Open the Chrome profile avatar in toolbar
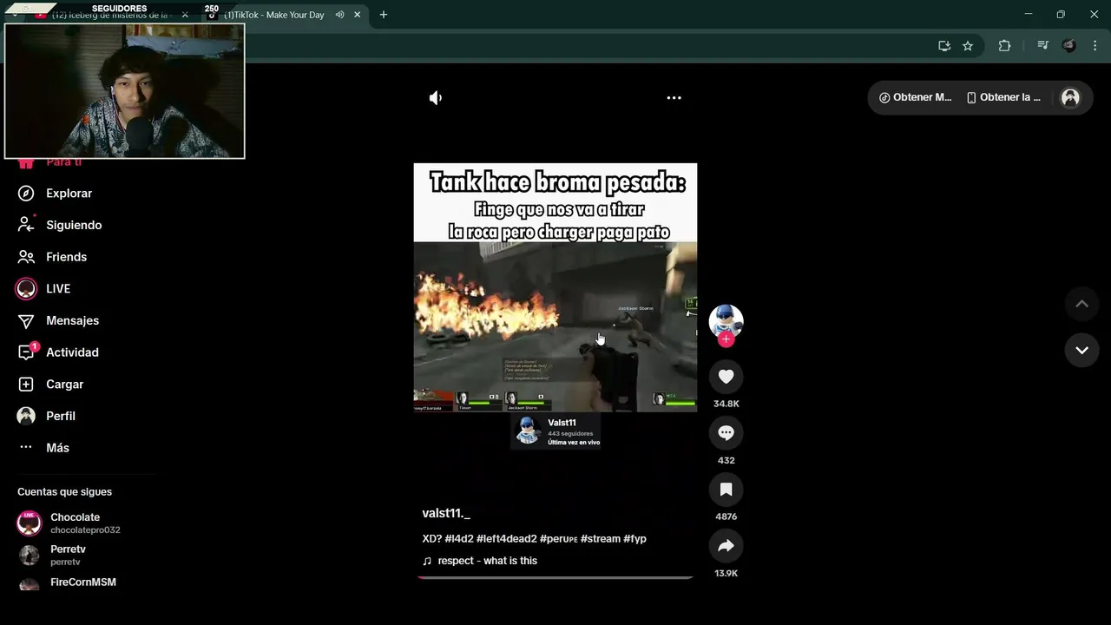This screenshot has height=625, width=1111. (1069, 46)
